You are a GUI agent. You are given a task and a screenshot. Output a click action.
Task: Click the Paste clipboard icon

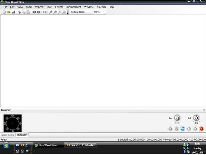28,12
